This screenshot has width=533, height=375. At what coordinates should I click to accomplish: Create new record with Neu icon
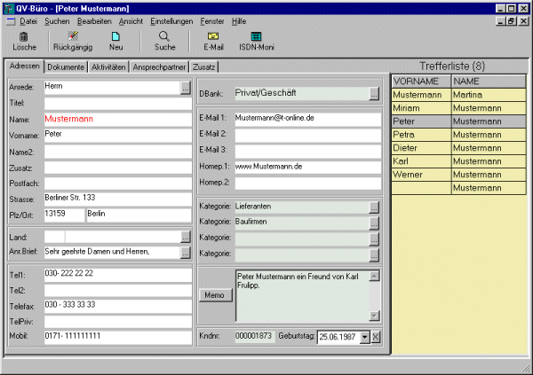coord(115,36)
